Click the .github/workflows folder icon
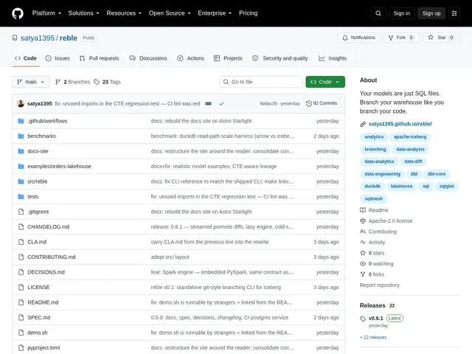 (21, 121)
